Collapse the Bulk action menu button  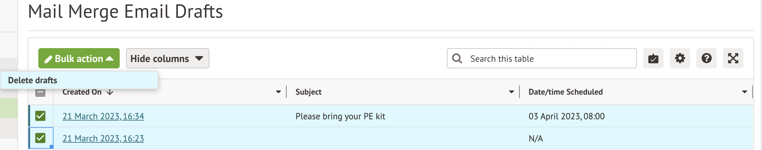pos(79,59)
